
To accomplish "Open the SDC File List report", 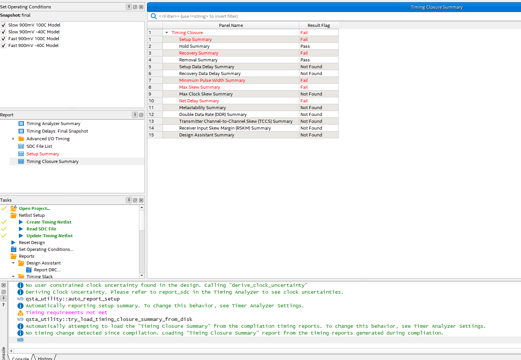I will tap(39, 146).
